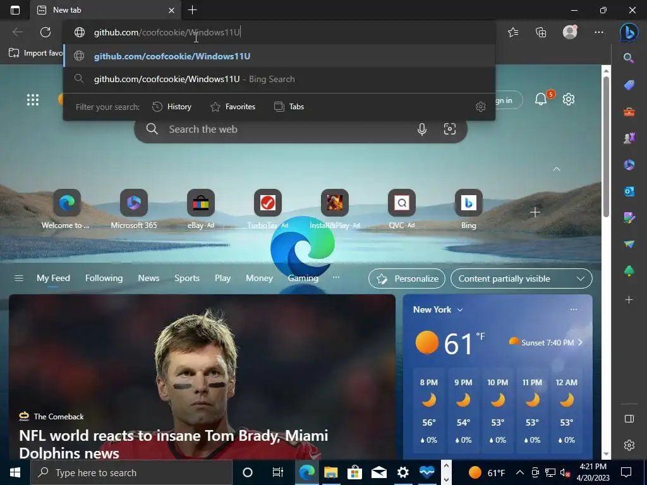
Task: Choose the Bing Search suggestion row
Action: pyautogui.click(x=279, y=79)
